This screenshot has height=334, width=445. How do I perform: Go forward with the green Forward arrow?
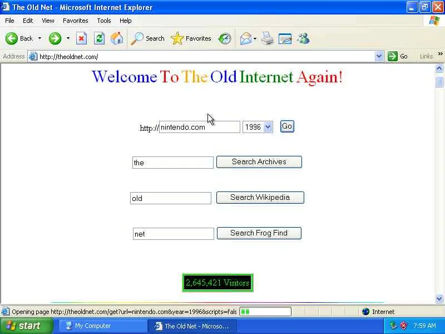coord(55,38)
